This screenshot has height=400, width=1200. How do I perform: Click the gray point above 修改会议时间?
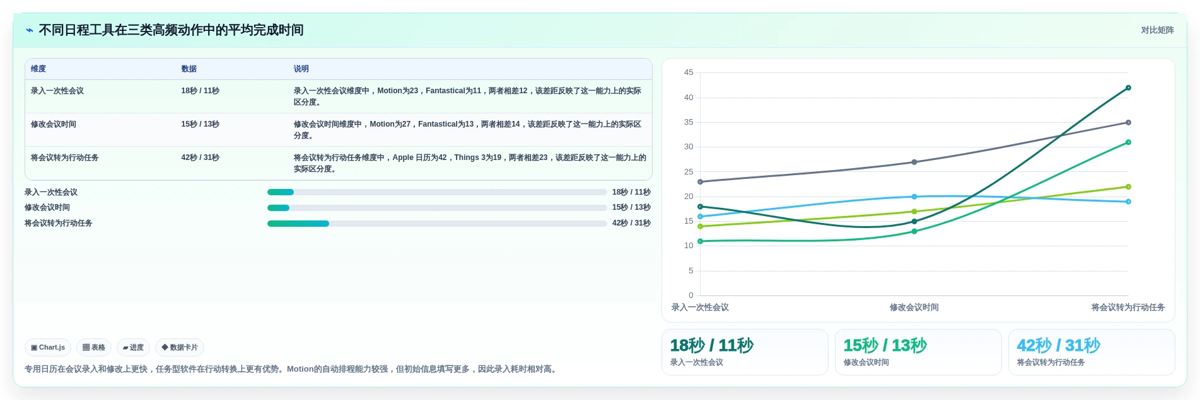click(x=914, y=162)
